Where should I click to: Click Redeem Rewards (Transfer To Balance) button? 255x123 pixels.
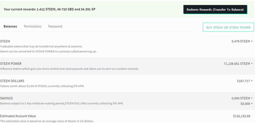coord(215,9)
